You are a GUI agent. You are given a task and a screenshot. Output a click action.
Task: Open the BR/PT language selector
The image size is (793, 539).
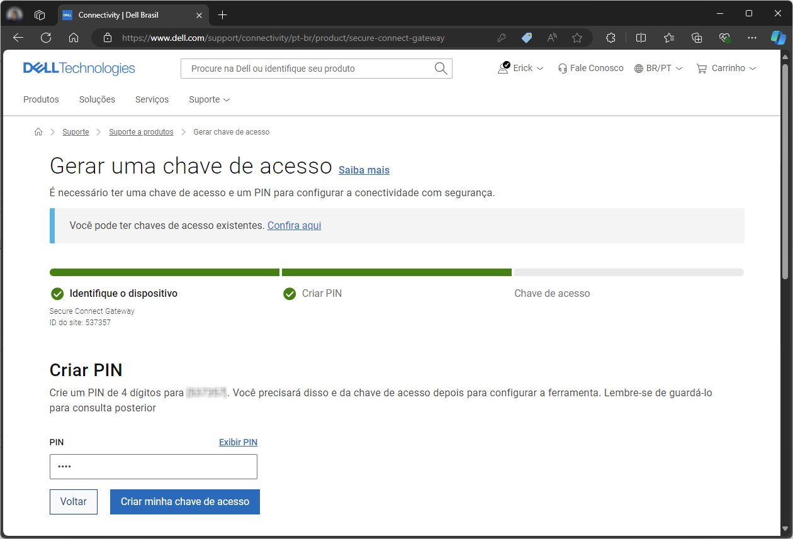658,68
